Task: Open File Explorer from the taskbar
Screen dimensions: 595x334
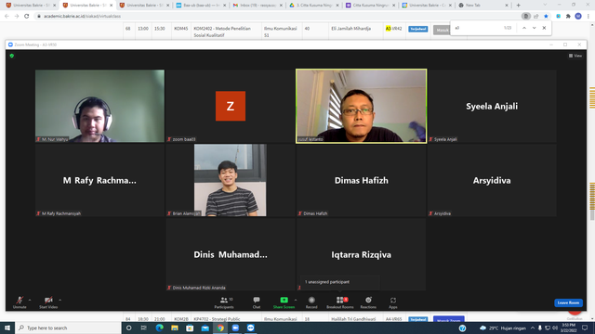Action: tap(175, 328)
